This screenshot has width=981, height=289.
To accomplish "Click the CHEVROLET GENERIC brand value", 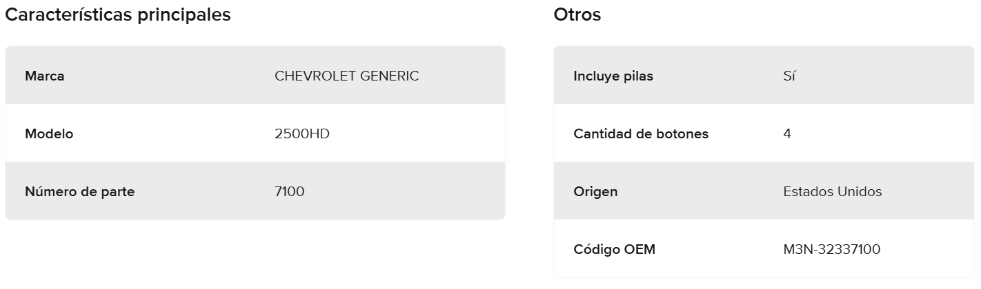I will pyautogui.click(x=346, y=76).
